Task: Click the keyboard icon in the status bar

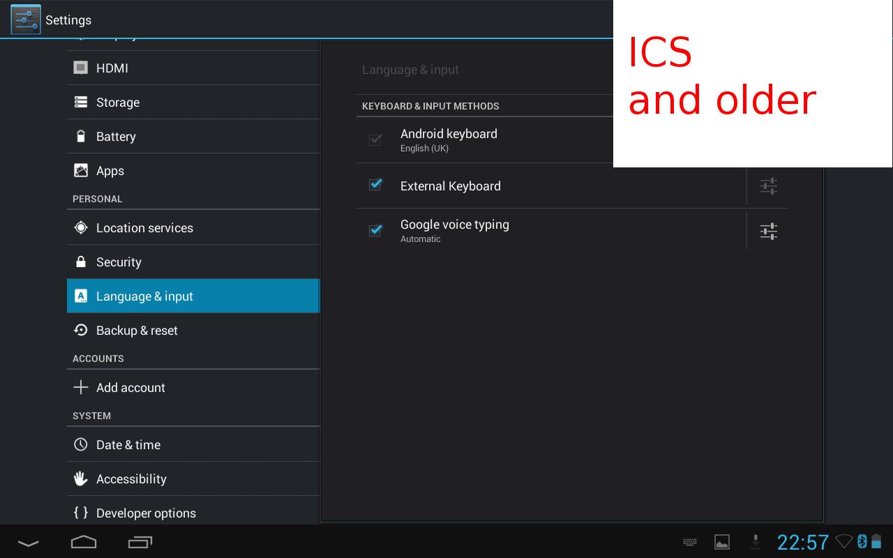Action: pos(689,542)
